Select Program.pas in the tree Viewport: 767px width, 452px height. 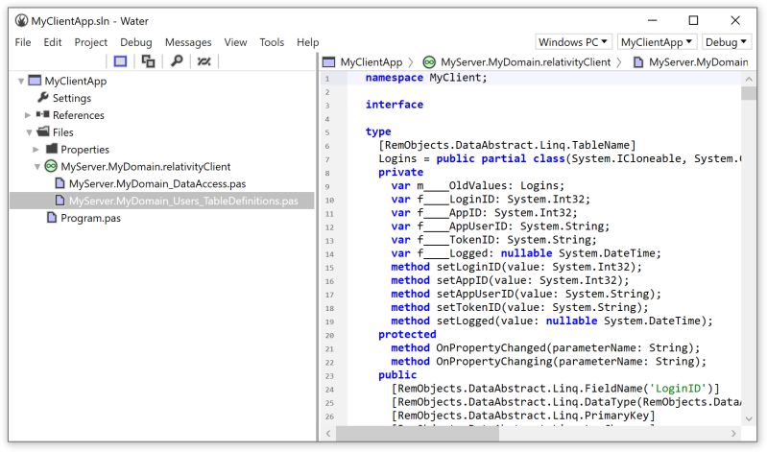pyautogui.click(x=90, y=218)
